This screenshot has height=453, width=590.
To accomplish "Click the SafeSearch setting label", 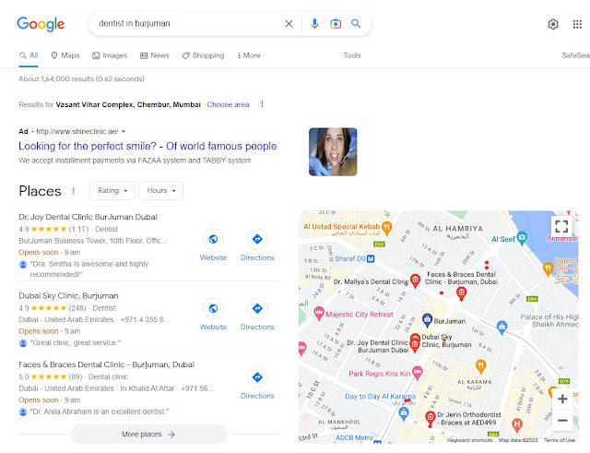I will click(575, 55).
